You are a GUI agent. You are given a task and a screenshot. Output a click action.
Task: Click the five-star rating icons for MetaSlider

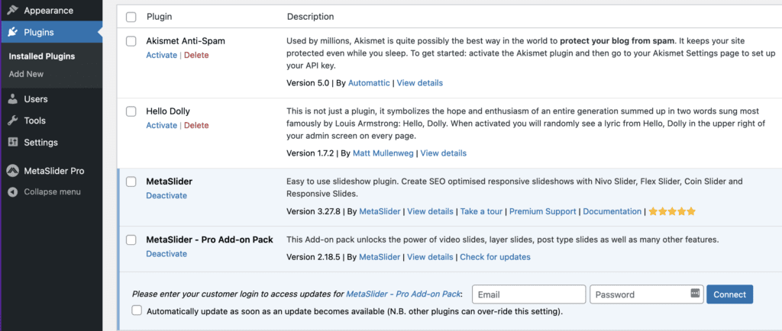(672, 211)
